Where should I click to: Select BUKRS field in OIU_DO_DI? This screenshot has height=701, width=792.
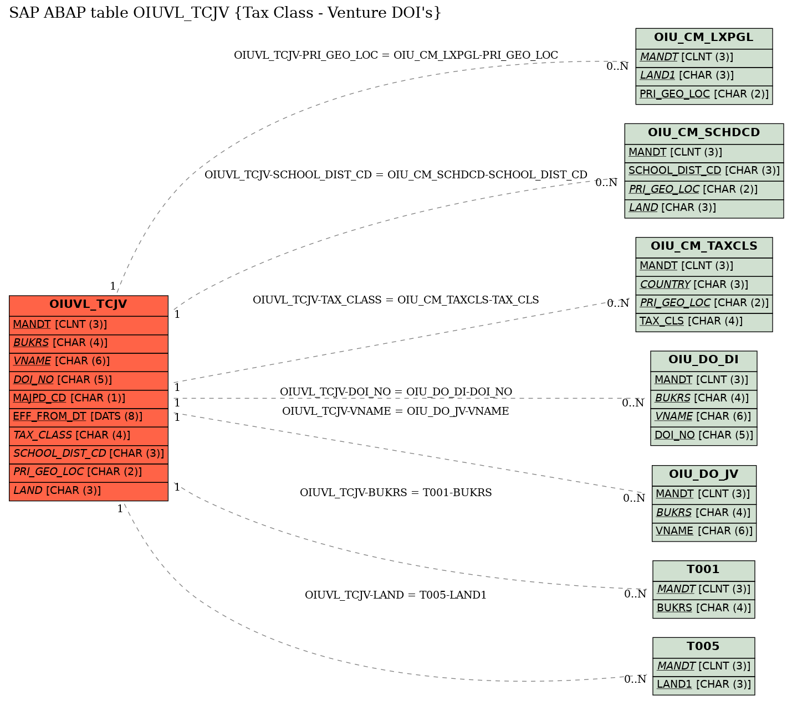pyautogui.click(x=703, y=399)
